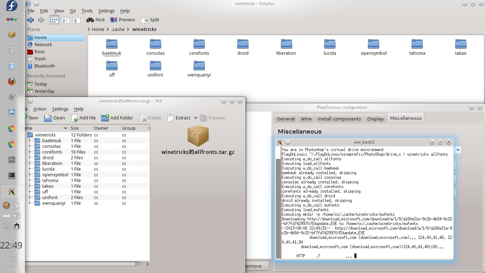Navigate to .cache in Dolphin breadcrumb
The width and height of the screenshot is (485, 273).
tap(118, 30)
